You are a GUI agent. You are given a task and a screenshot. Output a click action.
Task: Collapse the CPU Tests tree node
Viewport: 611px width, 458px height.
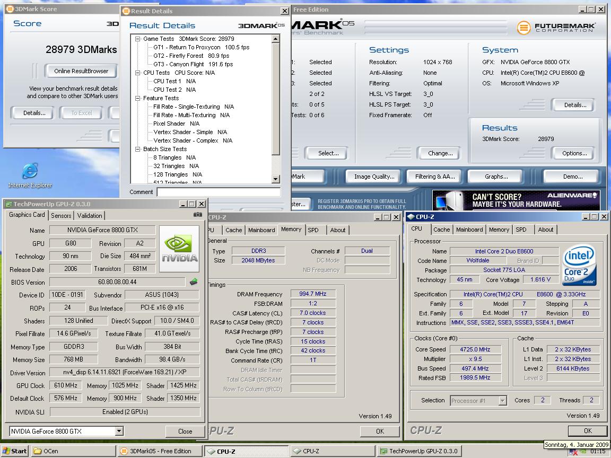137,73
